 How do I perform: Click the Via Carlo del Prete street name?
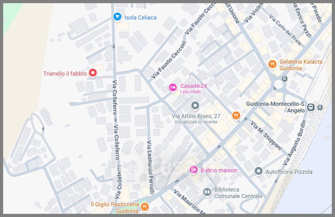point(285,30)
